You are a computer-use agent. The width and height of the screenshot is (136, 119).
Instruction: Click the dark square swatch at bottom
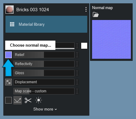coord(8,100)
